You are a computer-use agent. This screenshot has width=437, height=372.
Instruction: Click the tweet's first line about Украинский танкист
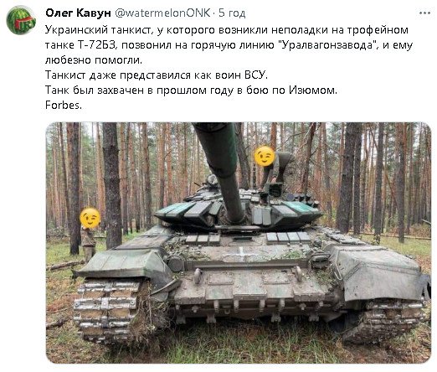227,30
